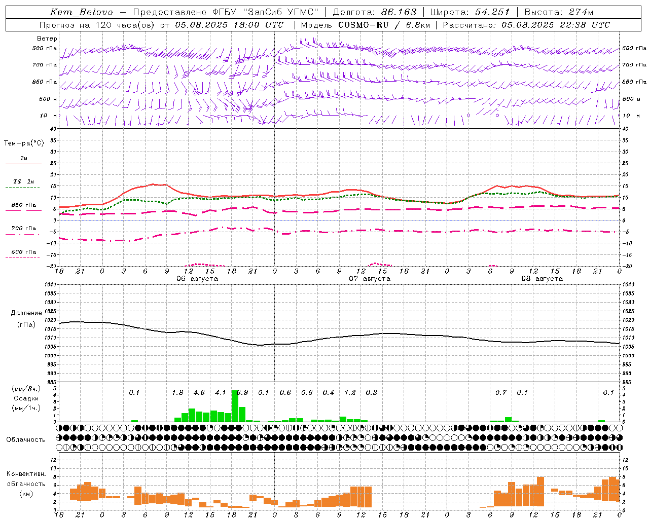The height and width of the screenshot is (519, 649).
Task: Click the 'Осадки' precipitation label
Action: pyautogui.click(x=26, y=398)
